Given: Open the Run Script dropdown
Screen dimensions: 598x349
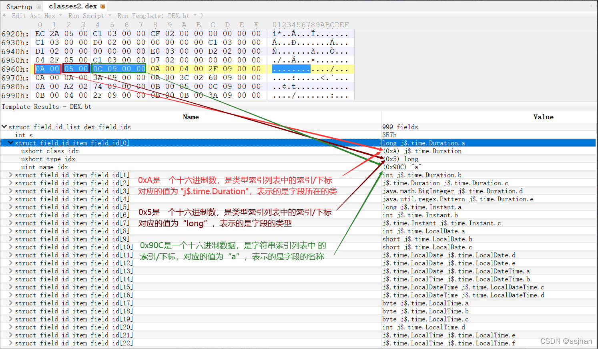Looking at the screenshot, I should (89, 16).
